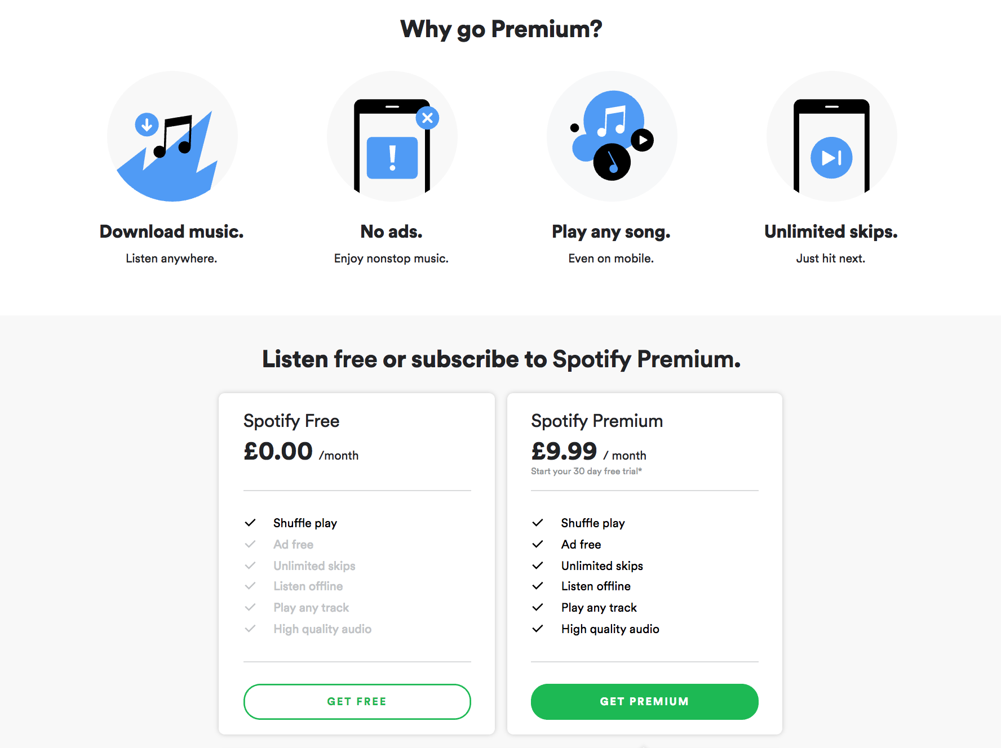Click the exclamation alert icon on the phone screen
The width and height of the screenshot is (1001, 748).
(392, 157)
